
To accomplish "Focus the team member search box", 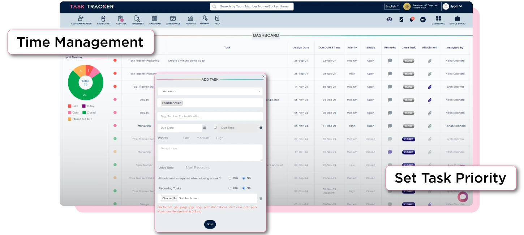I will click(x=252, y=7).
